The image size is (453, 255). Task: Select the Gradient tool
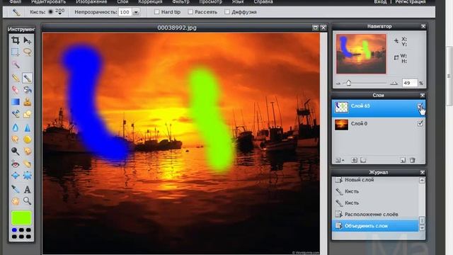[16, 102]
